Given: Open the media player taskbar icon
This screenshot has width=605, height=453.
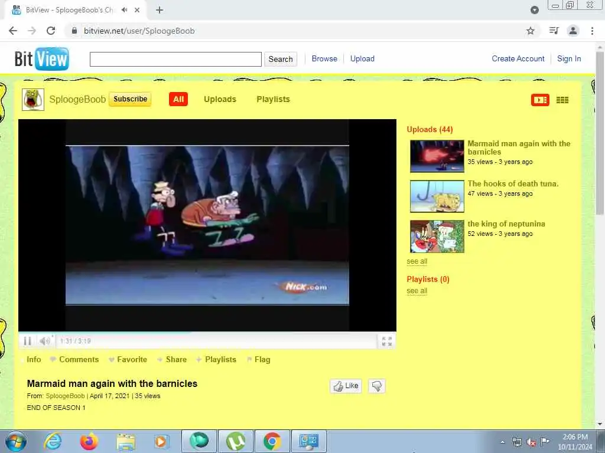Looking at the screenshot, I should (x=161, y=441).
